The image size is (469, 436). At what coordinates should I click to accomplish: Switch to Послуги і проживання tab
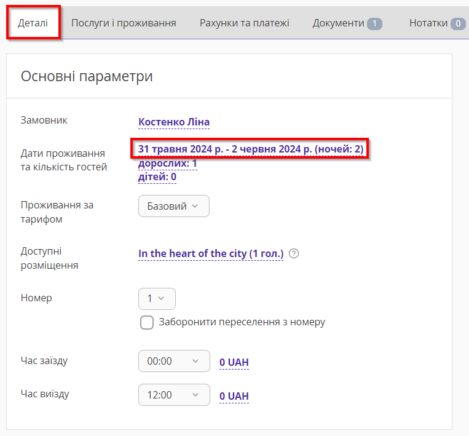point(124,23)
